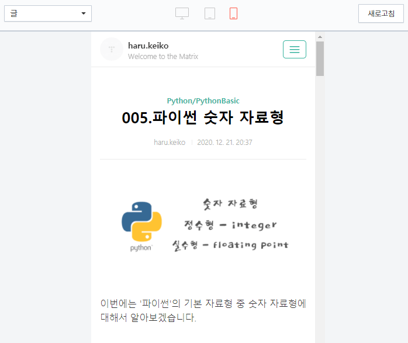
Task: Click the handwritten 숫자 자료형 heading in the image
Action: pyautogui.click(x=230, y=204)
